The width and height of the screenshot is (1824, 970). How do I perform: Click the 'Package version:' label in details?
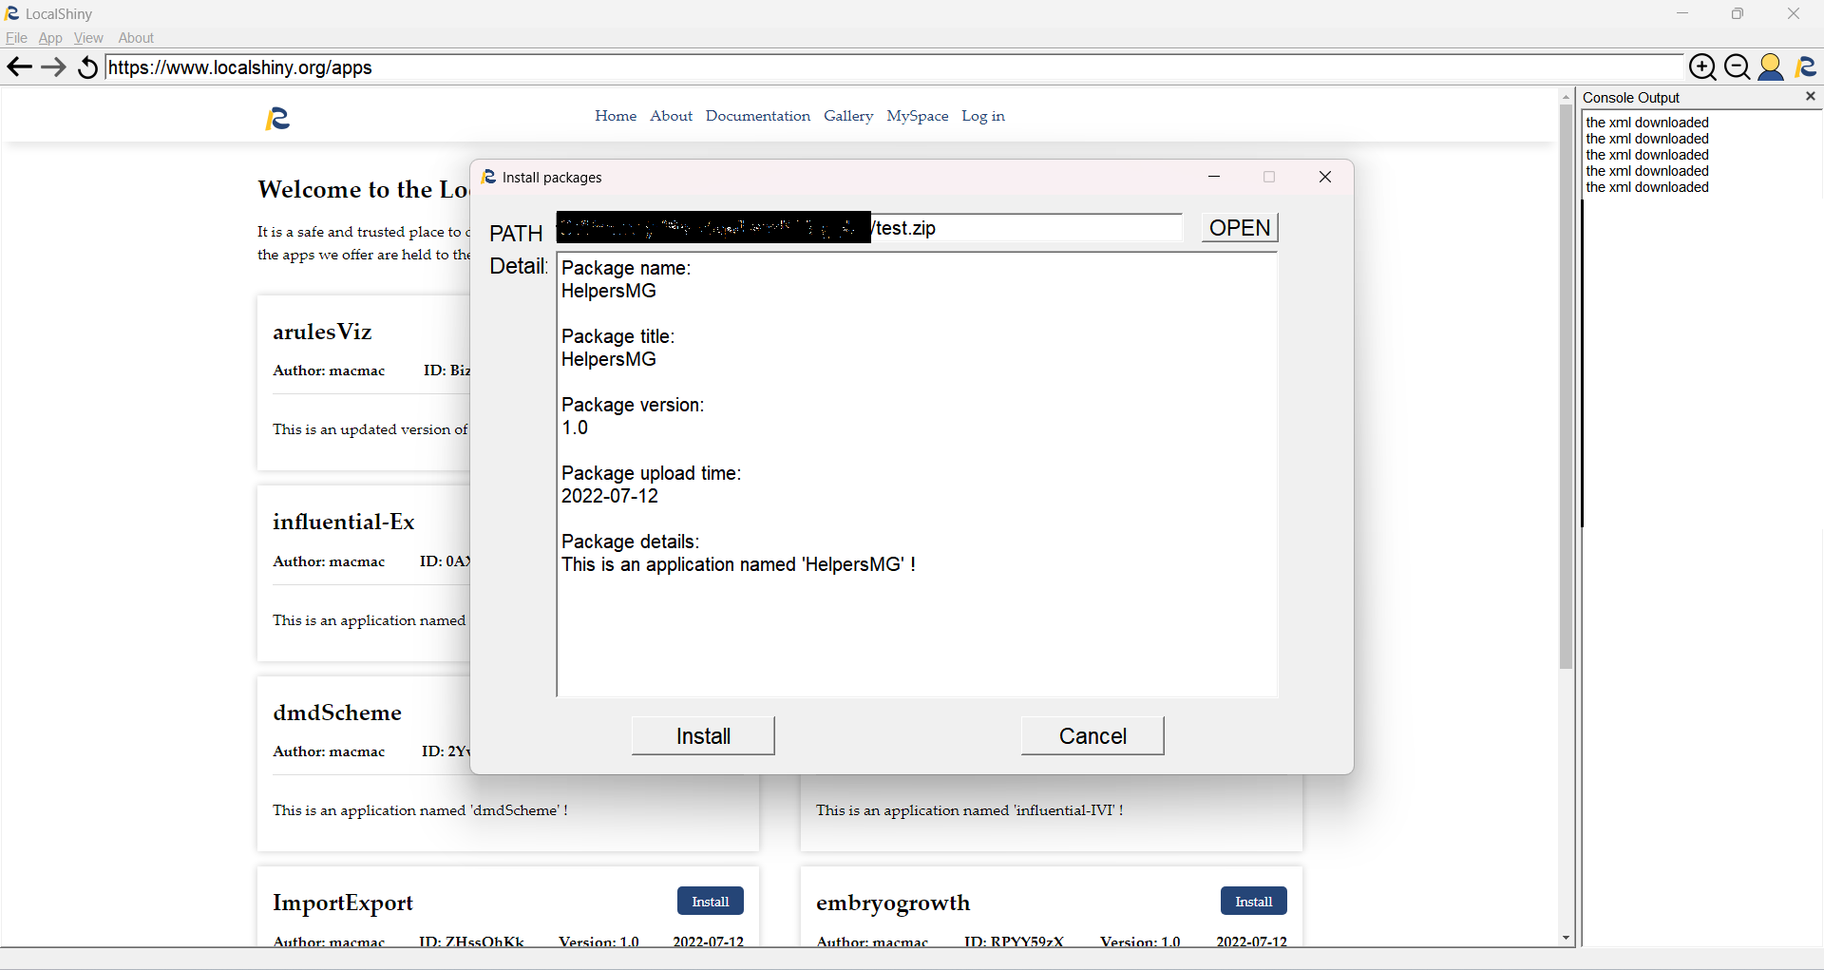[633, 405]
